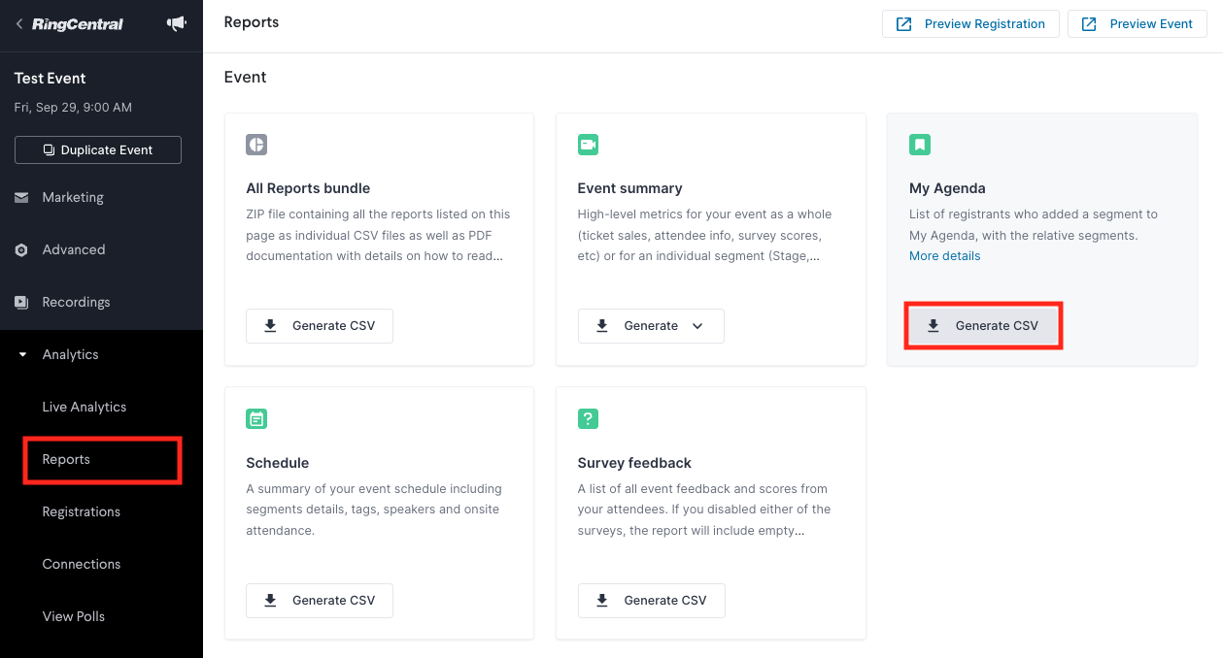Screen dimensions: 1223x658
Task: Generate CSV for All Reports bundle
Action: click(320, 326)
